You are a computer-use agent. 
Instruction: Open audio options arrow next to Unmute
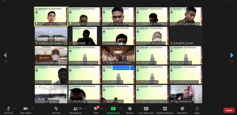click(14, 109)
